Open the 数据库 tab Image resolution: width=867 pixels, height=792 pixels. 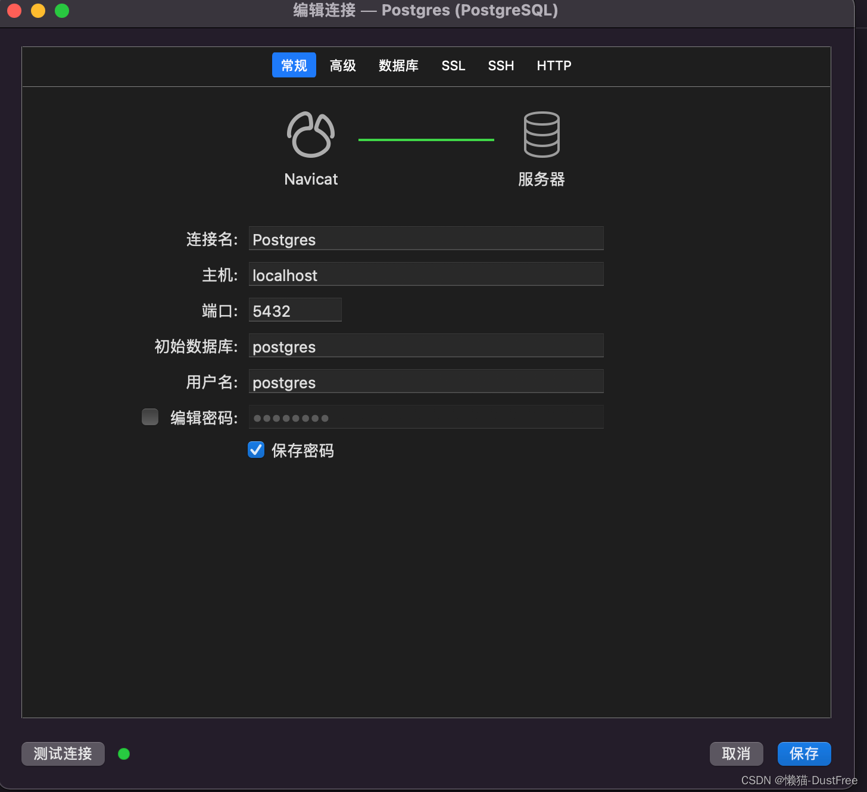click(398, 66)
